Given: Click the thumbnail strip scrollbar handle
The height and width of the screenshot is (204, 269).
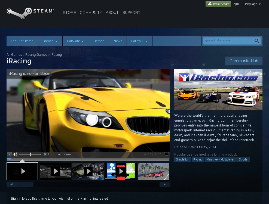Looking at the screenshot, I should 25,184.
